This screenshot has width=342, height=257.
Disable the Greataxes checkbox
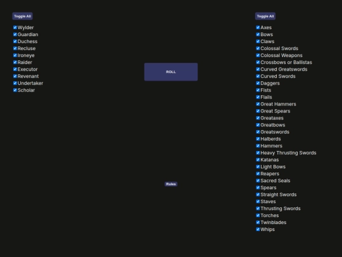(x=258, y=118)
